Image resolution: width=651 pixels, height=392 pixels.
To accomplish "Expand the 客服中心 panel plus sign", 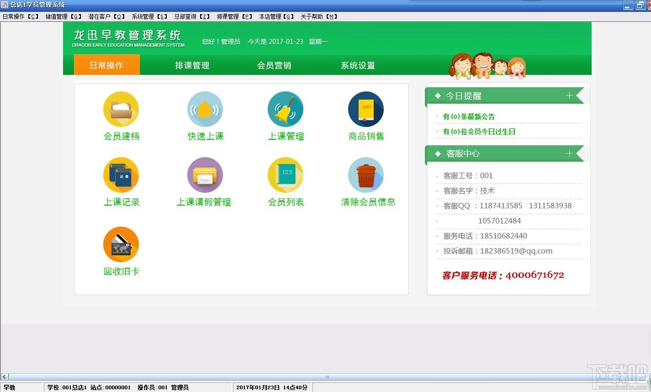I will (569, 154).
